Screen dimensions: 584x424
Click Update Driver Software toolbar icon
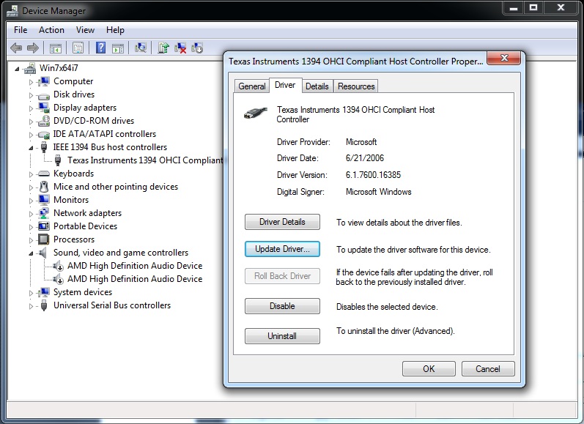click(163, 48)
